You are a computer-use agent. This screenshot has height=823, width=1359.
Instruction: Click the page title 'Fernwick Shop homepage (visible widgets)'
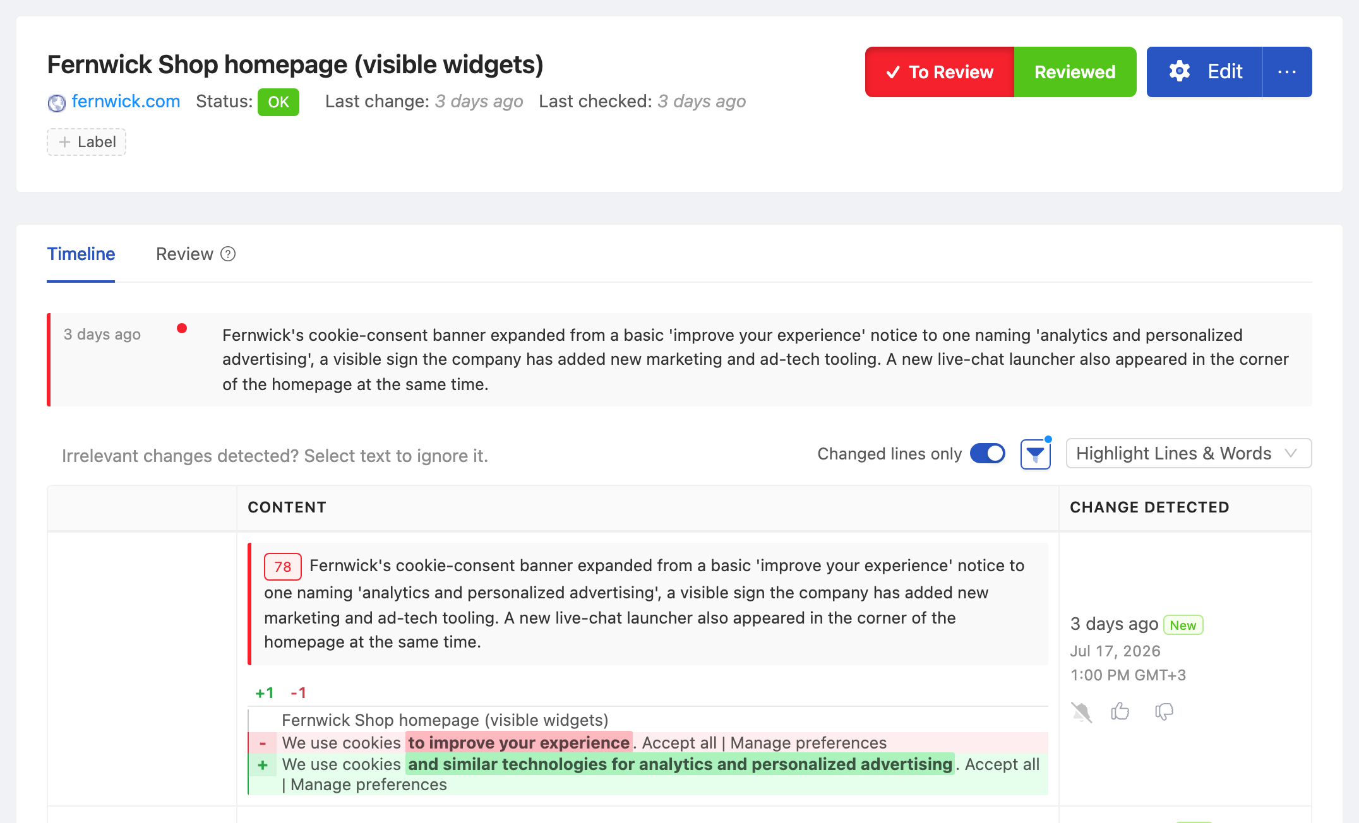pyautogui.click(x=296, y=64)
